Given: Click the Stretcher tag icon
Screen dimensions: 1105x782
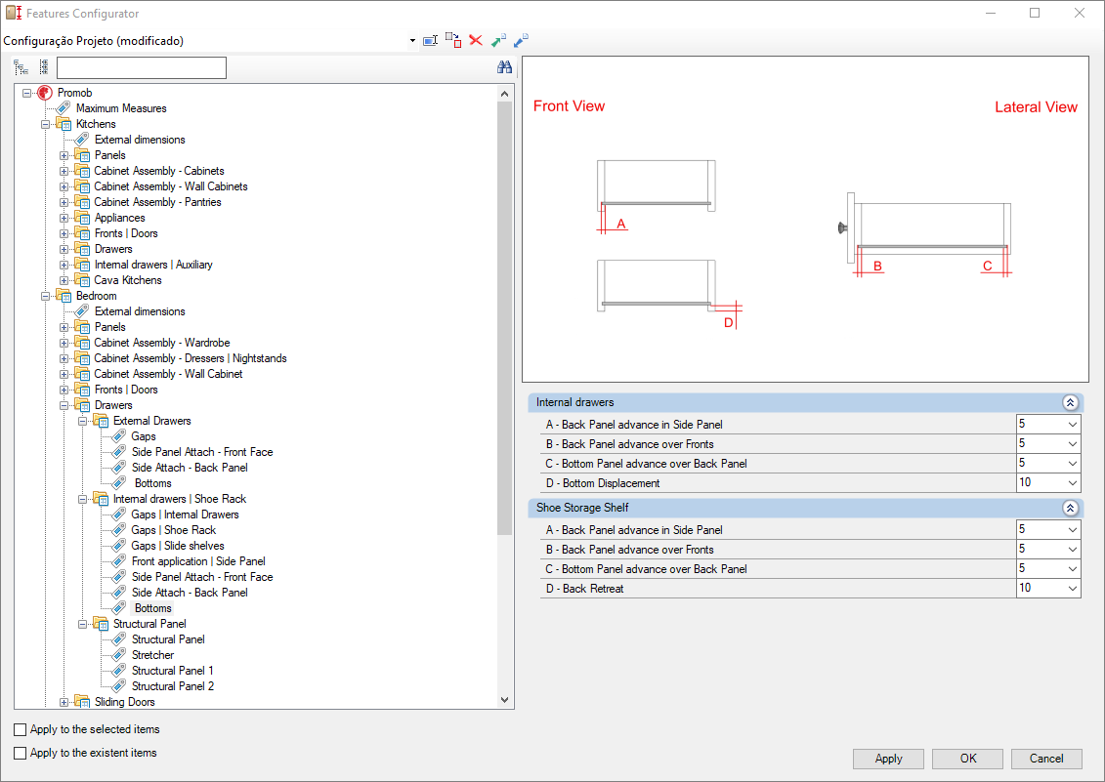Looking at the screenshot, I should point(119,654).
